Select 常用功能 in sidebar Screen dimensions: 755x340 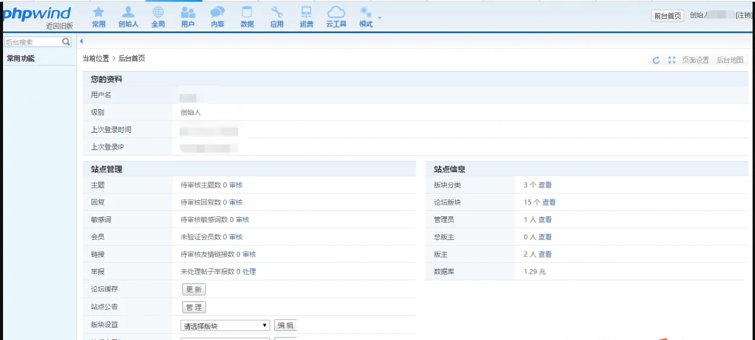click(21, 58)
